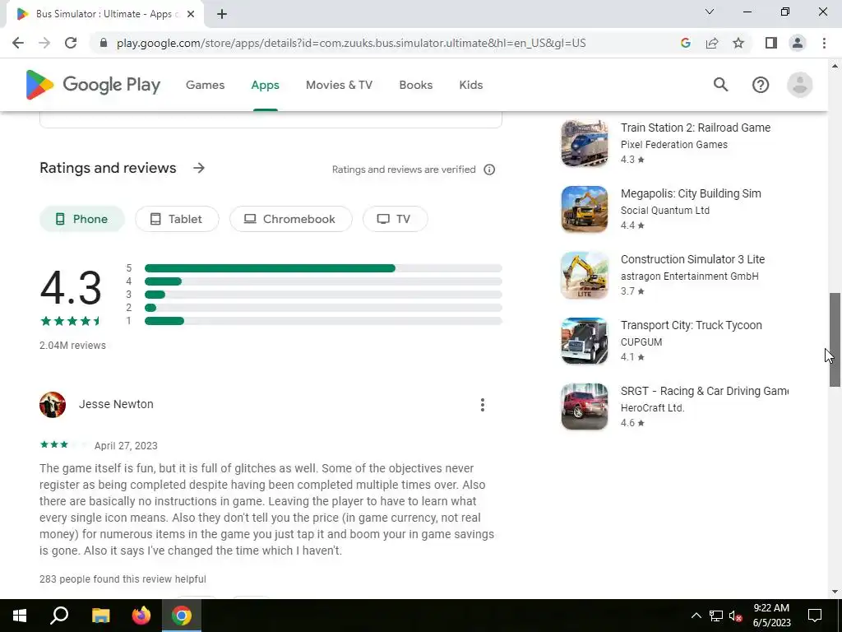
Task: Click Transport City truck icon
Action: point(585,341)
